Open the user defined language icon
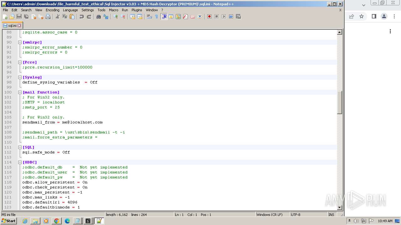The width and height of the screenshot is (401, 225). [x=171, y=17]
